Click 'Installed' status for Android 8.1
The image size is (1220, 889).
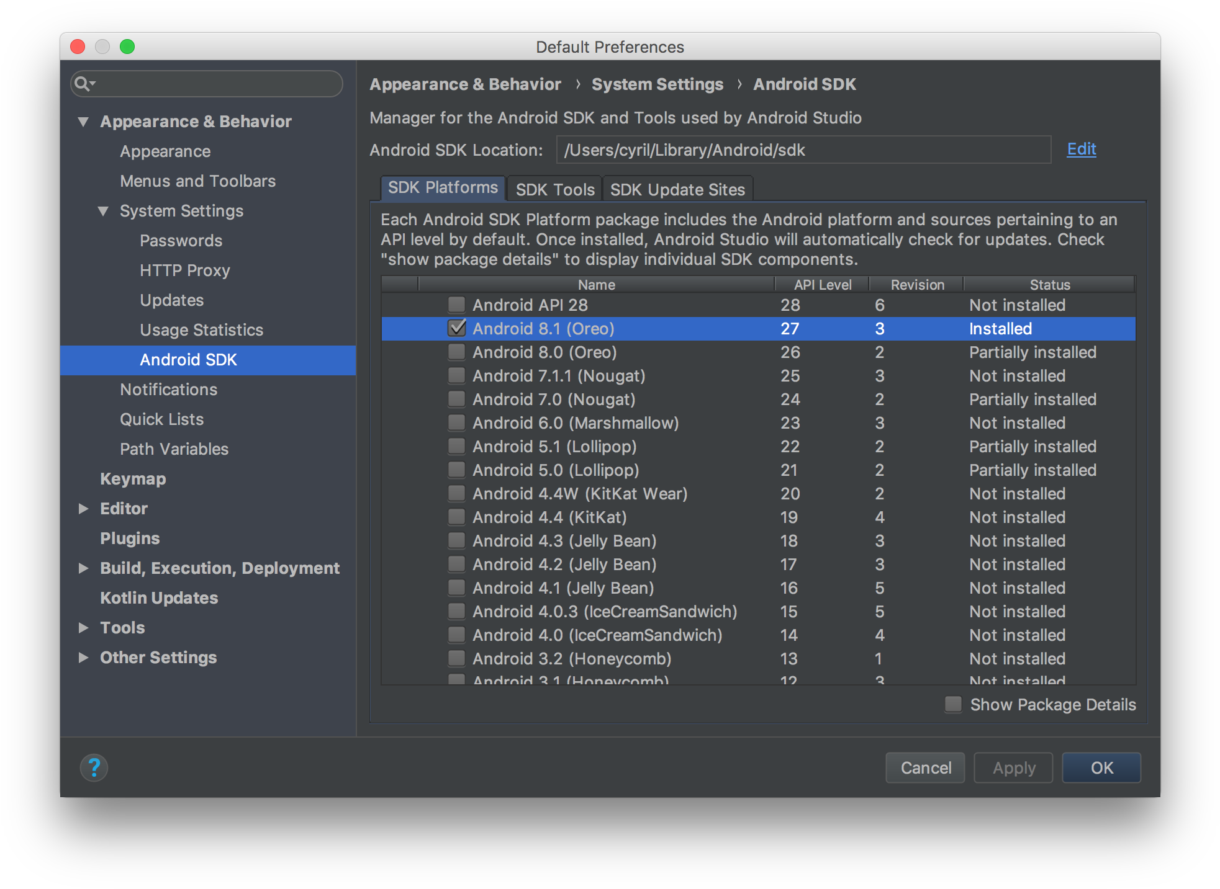(x=1000, y=328)
